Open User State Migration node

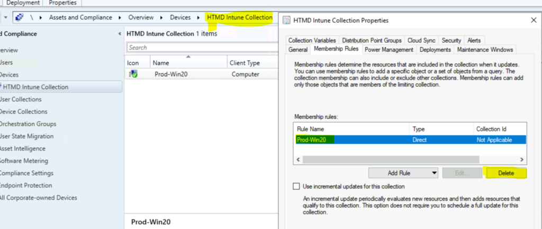click(26, 136)
